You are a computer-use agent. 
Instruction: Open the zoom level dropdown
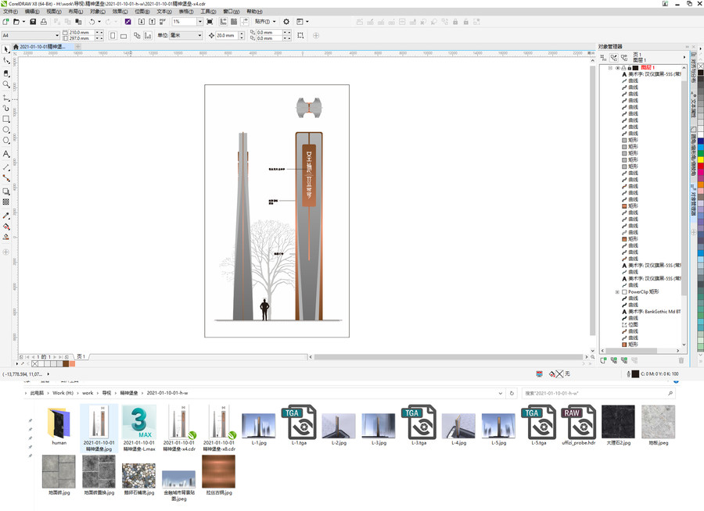pos(199,22)
